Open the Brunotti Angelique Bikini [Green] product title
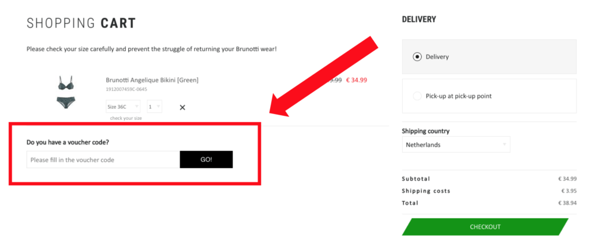591x247 pixels. [x=152, y=80]
